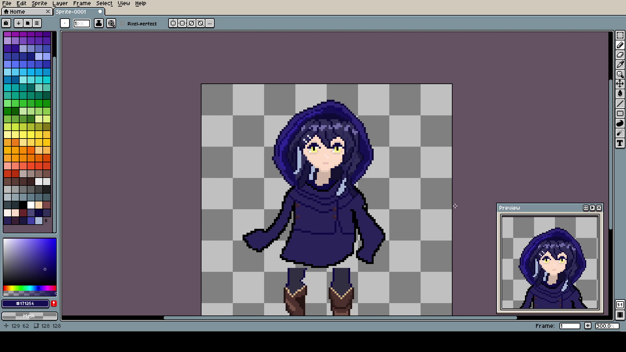Open the Sprite menu
626x352 pixels.
(x=39, y=3)
